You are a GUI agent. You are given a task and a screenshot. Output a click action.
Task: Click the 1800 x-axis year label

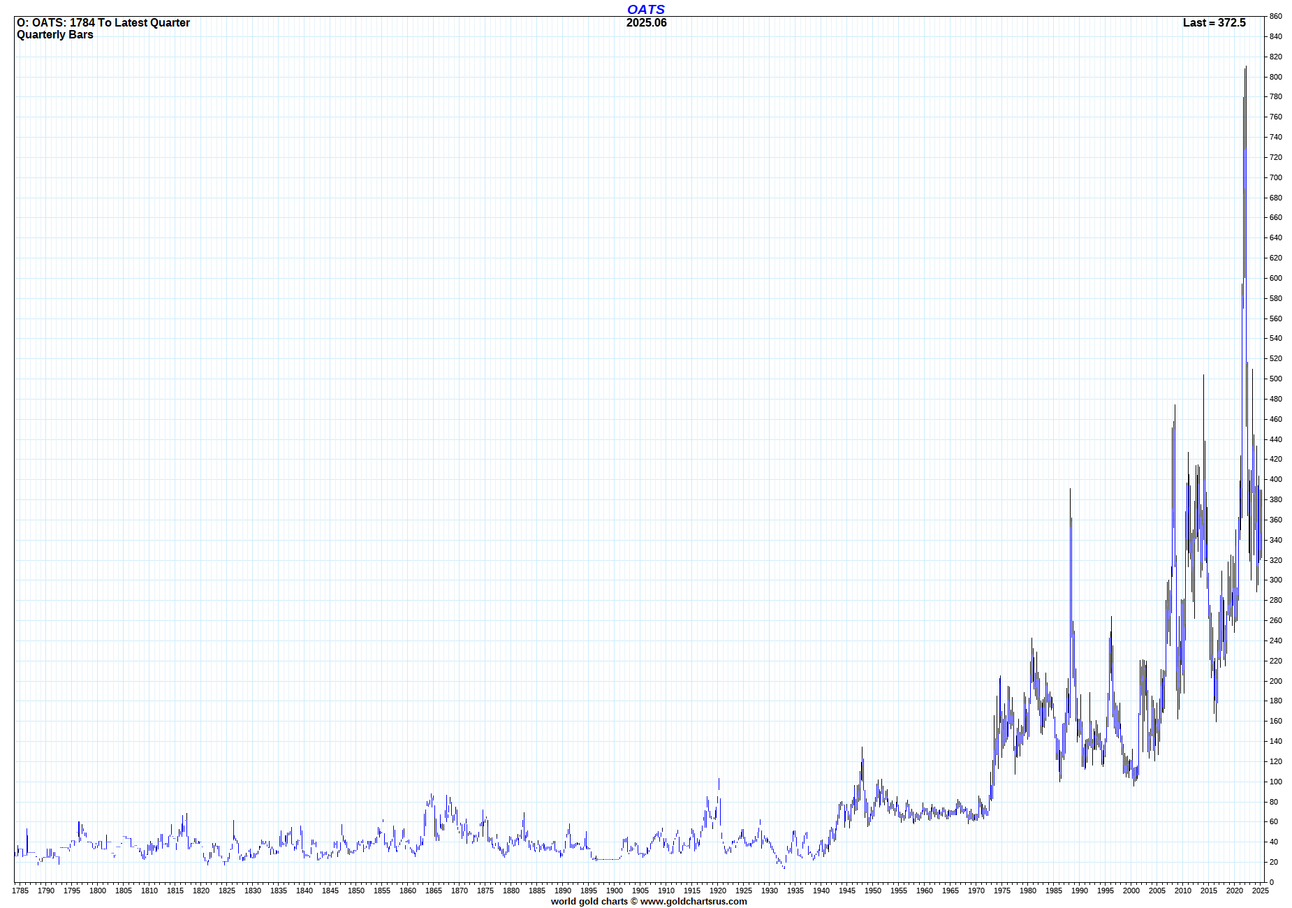point(98,891)
